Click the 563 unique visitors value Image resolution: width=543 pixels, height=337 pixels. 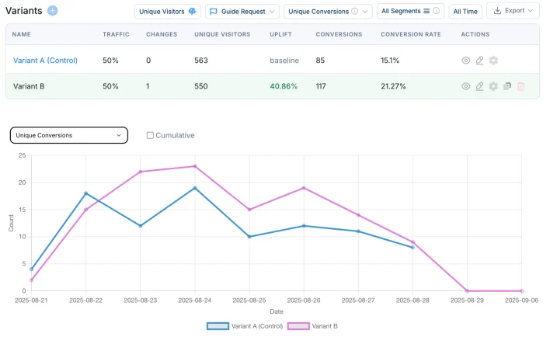click(x=201, y=61)
